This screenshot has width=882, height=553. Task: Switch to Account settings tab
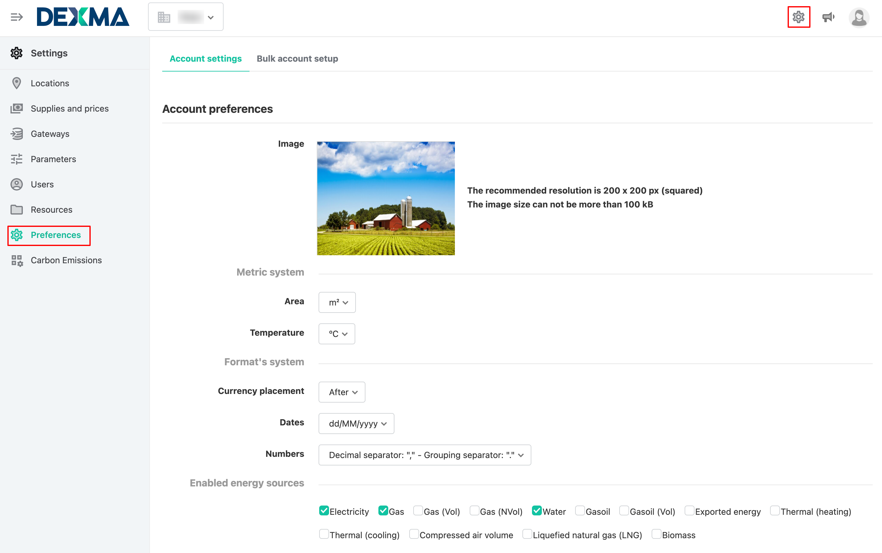point(206,59)
